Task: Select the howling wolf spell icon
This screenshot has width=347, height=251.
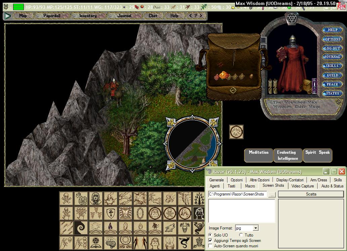Action: coord(170,228)
